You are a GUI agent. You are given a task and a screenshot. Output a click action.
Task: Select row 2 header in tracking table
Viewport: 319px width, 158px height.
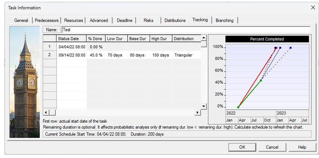49,55
